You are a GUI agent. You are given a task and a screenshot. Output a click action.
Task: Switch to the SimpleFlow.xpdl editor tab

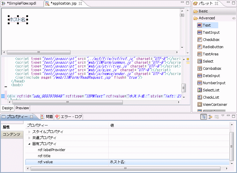(x=21, y=3)
